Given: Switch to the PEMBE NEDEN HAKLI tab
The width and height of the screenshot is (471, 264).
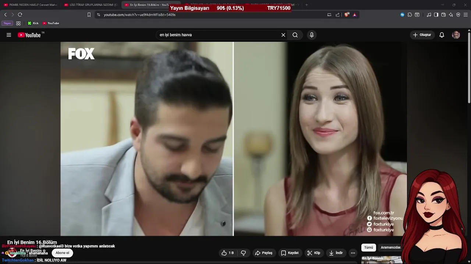Looking at the screenshot, I should [x=30, y=5].
